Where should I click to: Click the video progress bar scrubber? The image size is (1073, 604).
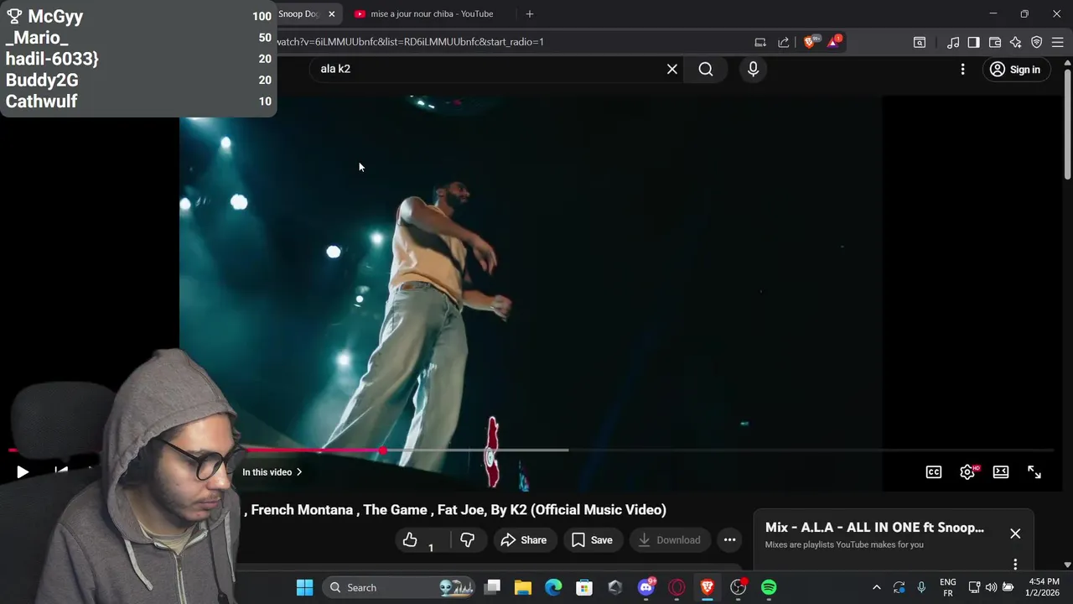pyautogui.click(x=383, y=450)
